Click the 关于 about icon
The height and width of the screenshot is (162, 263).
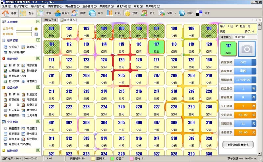click(199, 13)
